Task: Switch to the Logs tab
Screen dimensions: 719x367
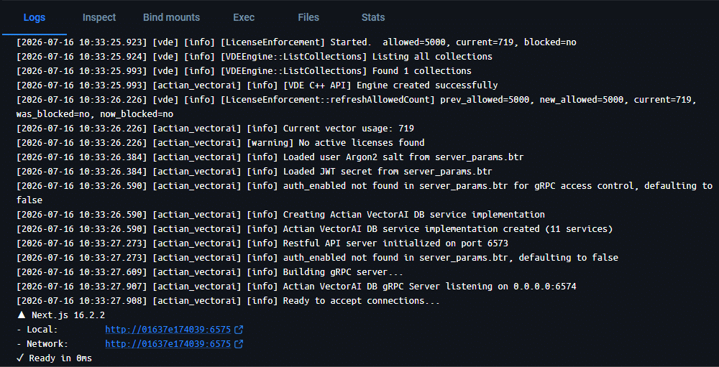Action: [x=35, y=18]
